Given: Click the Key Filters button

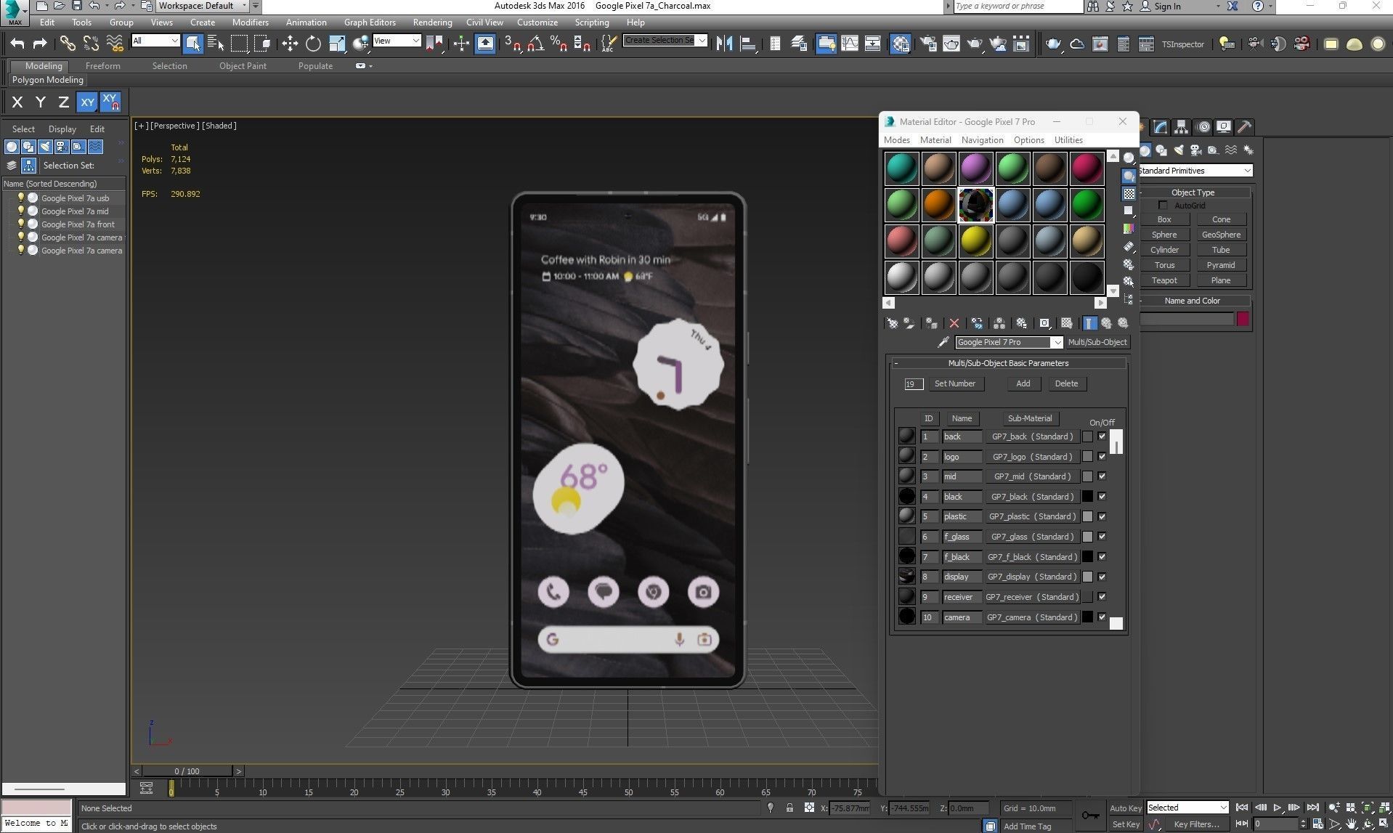Looking at the screenshot, I should 1196,824.
